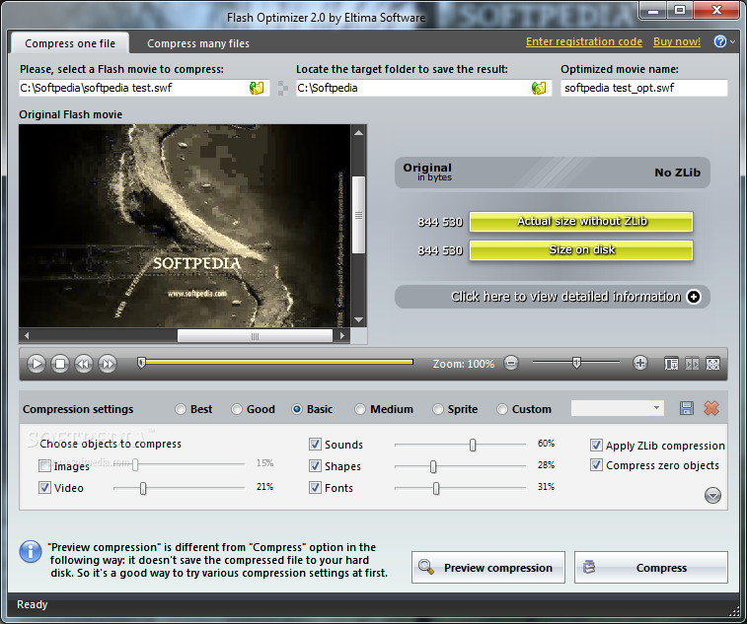Click preview scroll down arrow
The height and width of the screenshot is (624, 747).
tap(359, 319)
